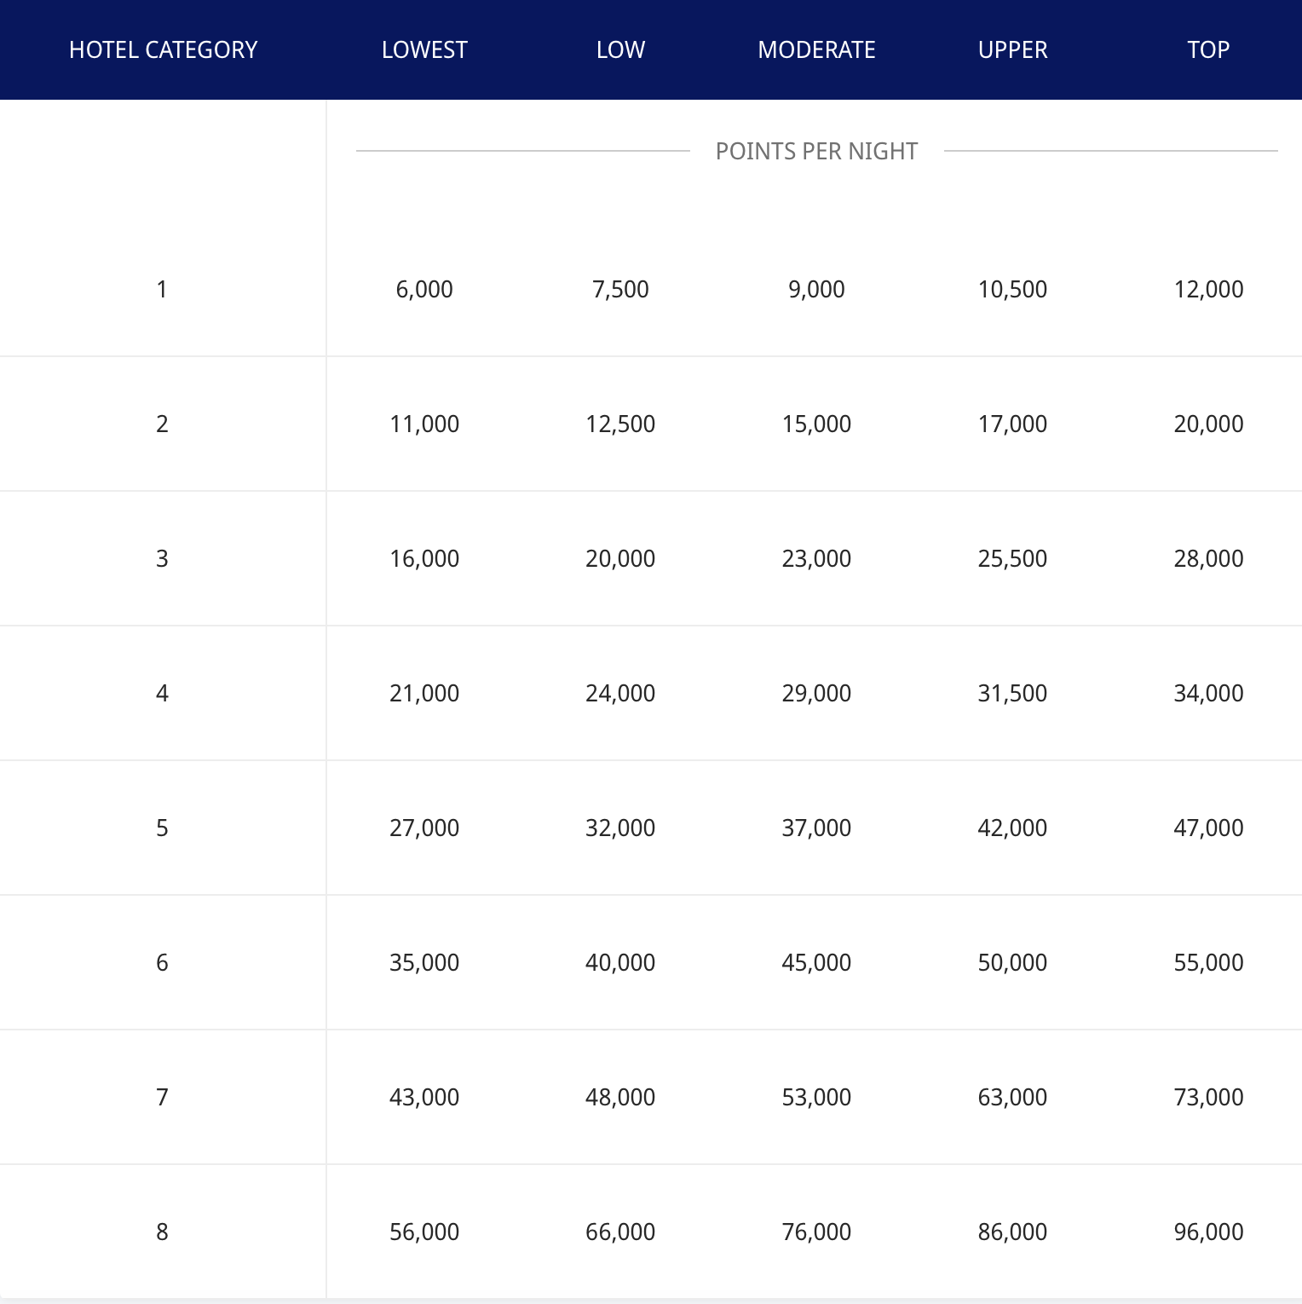1302x1304 pixels.
Task: Click the TOP column header
Action: coord(1208,49)
